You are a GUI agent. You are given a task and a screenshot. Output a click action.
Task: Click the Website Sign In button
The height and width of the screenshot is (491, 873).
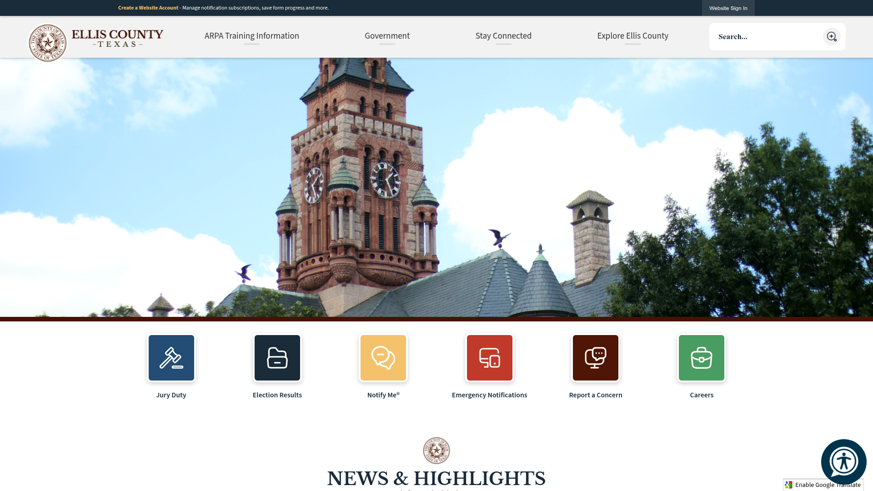pos(728,8)
